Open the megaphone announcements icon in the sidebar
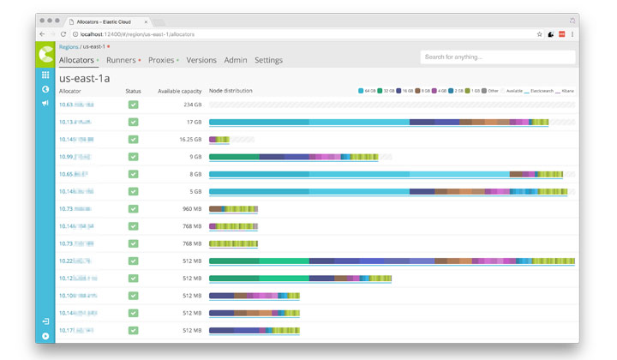 pyautogui.click(x=45, y=103)
